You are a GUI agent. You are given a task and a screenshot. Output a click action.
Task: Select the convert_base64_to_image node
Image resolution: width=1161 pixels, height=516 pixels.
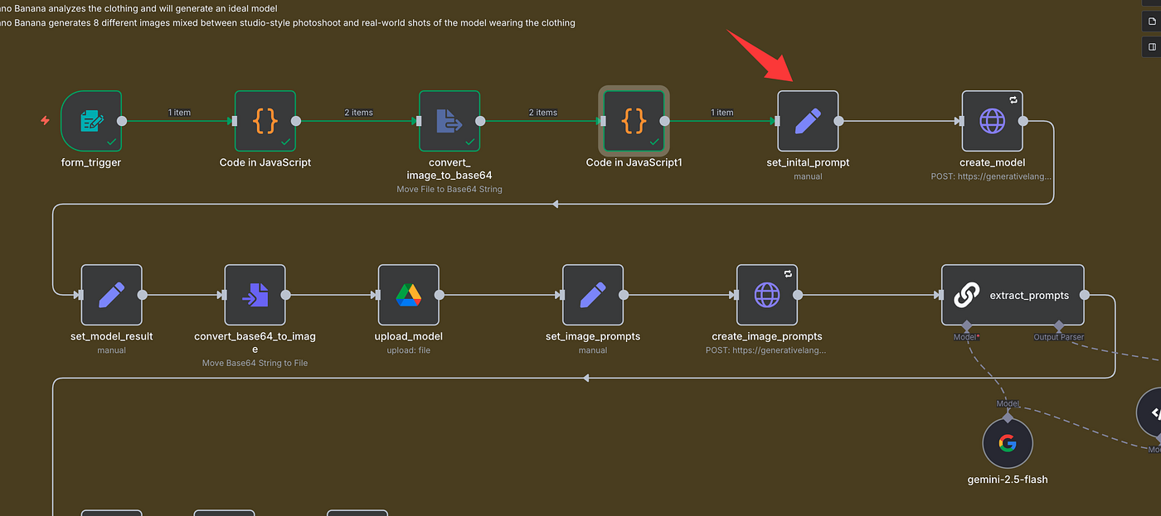tap(255, 295)
